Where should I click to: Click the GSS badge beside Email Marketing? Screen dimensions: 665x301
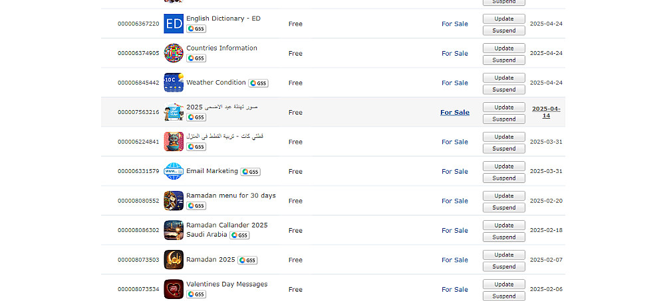tap(250, 172)
